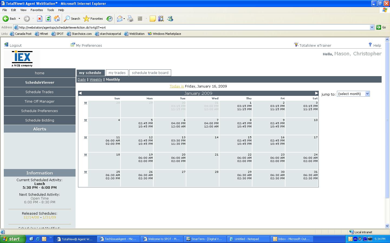
Task: Click the Mail toolbar icon
Action: pyautogui.click(x=119, y=19)
